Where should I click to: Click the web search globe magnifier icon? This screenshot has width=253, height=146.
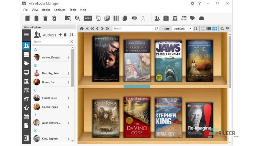pyautogui.click(x=77, y=18)
